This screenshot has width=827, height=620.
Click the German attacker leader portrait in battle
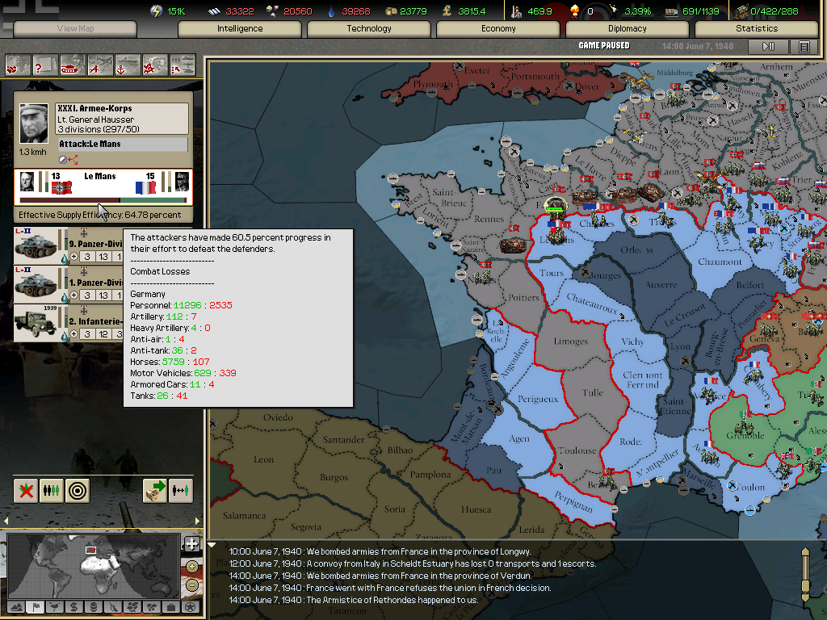(x=27, y=182)
